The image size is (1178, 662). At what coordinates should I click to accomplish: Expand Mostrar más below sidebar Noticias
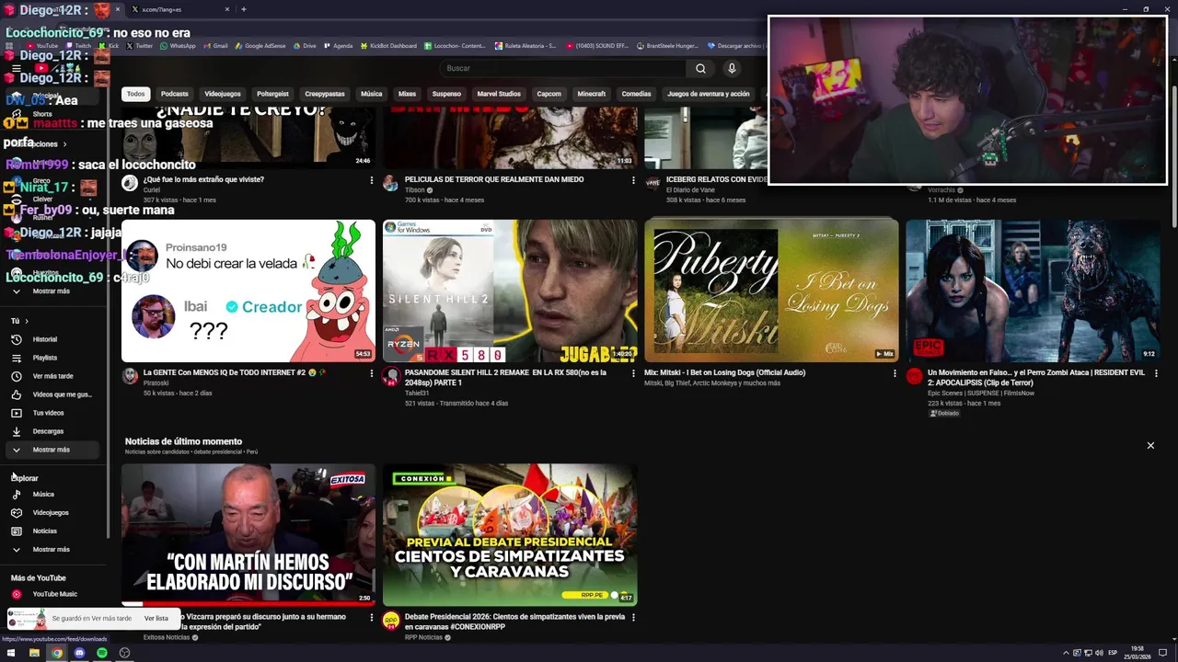51,549
